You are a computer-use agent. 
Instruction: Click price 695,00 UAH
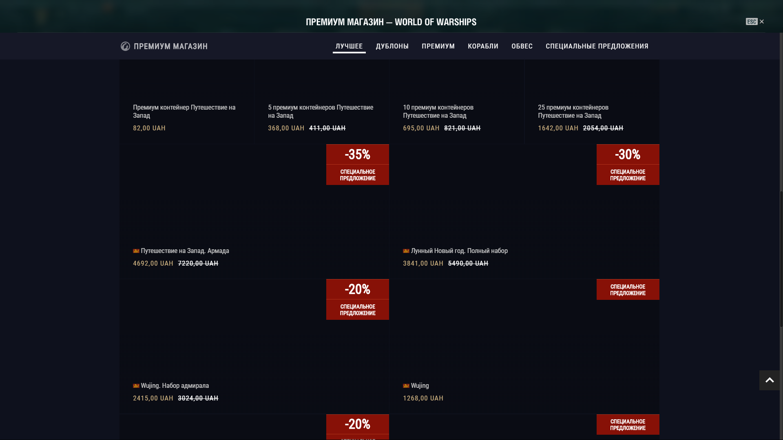(421, 128)
